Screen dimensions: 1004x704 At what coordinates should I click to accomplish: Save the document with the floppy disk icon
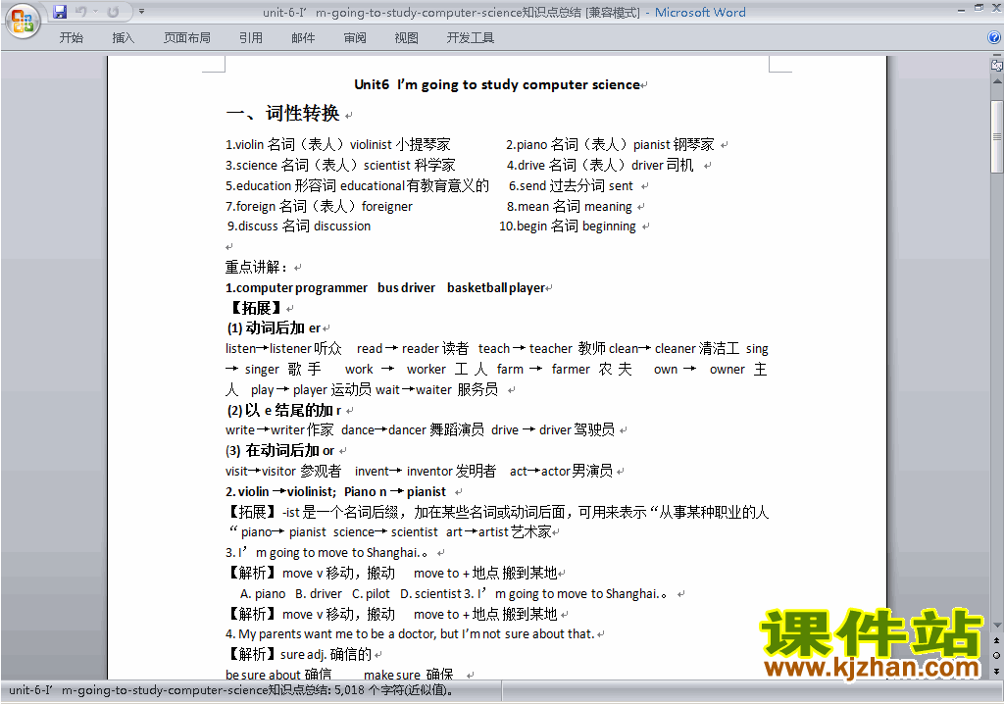[60, 12]
